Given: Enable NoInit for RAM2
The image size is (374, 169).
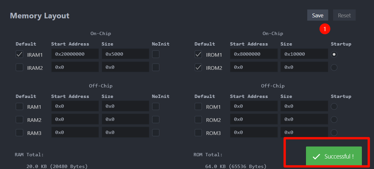Looking at the screenshot, I should [x=156, y=120].
